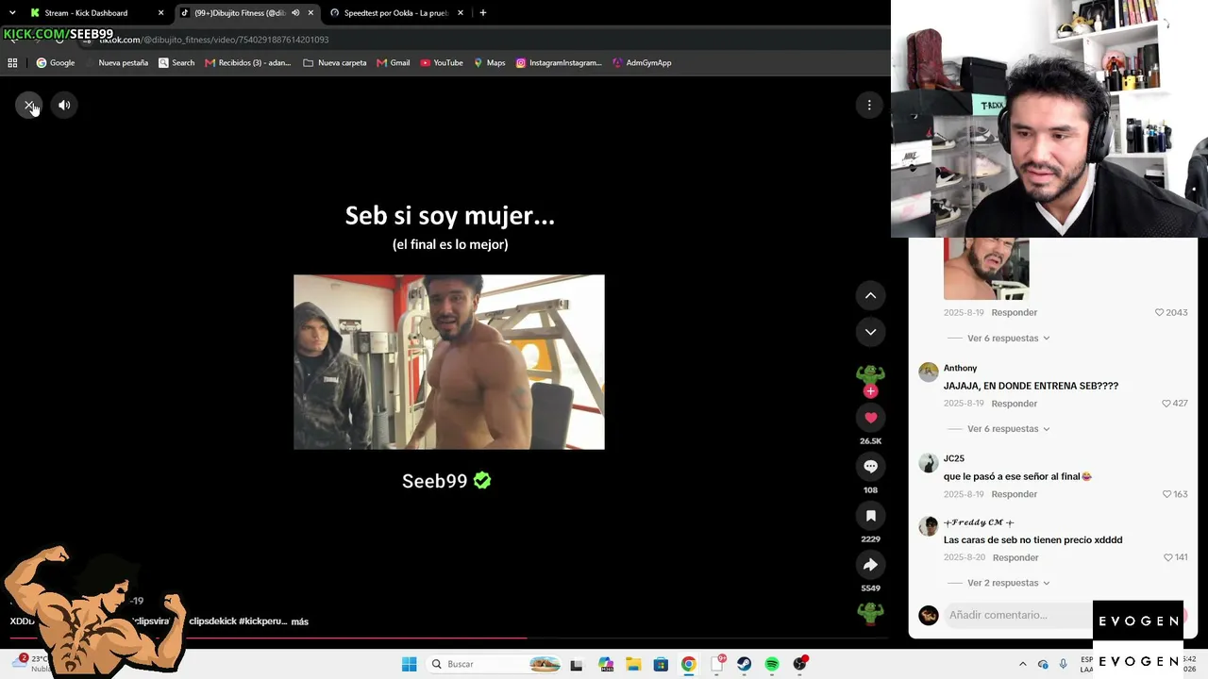Image resolution: width=1208 pixels, height=679 pixels.
Task: Like the comment with 2043 likes
Action: [x=1160, y=312]
